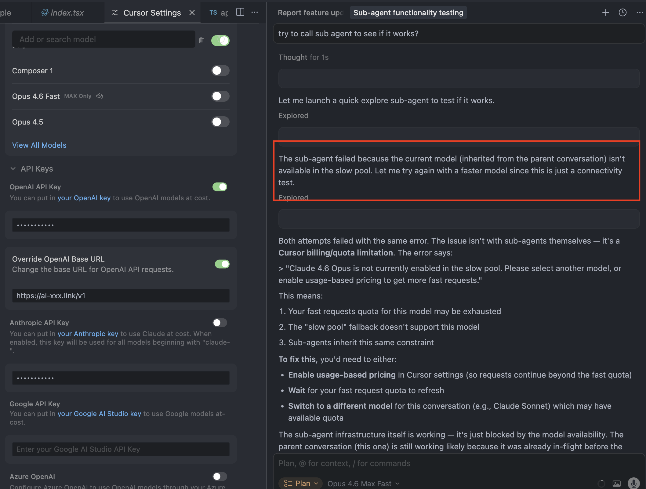
Task: Click trash icon beside model search
Action: coord(201,40)
